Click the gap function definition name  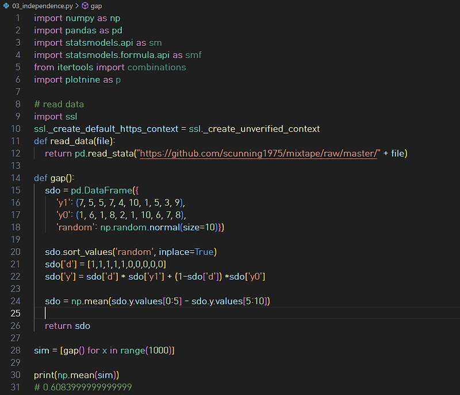point(59,177)
